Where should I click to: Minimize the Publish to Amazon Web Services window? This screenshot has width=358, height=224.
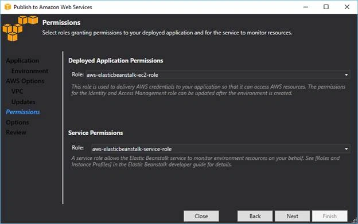[305, 7]
